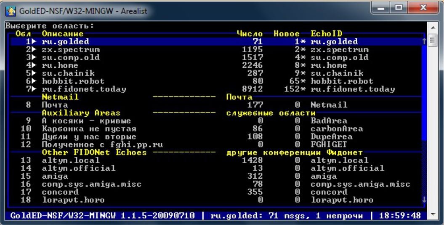444x225 pixels.
Task: Click new count 152* for ru.fidonet.today
Action: click(295, 89)
